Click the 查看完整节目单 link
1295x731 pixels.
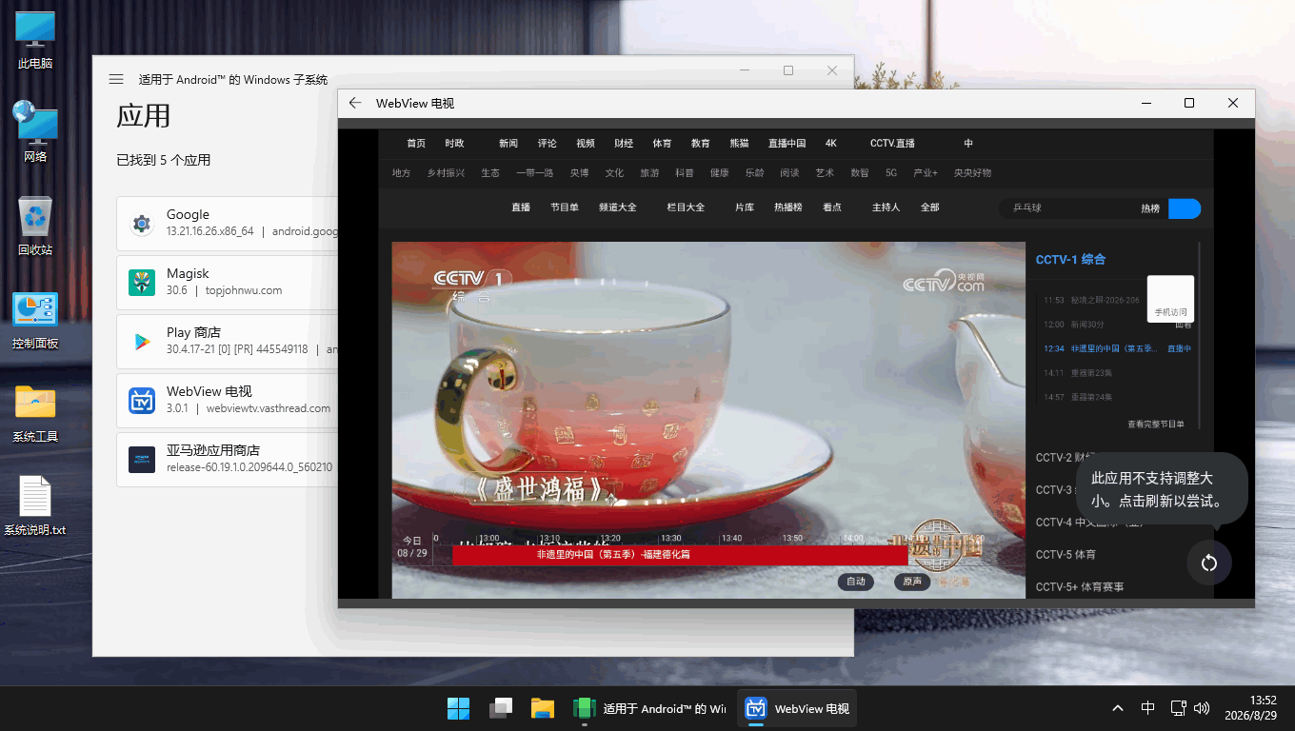(x=1156, y=425)
